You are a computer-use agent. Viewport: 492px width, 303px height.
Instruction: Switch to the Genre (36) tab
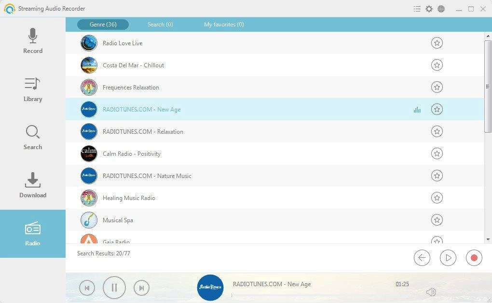click(x=103, y=25)
